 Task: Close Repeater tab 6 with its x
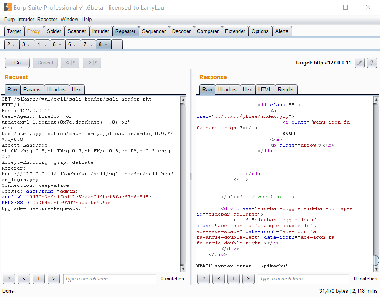point(76,45)
